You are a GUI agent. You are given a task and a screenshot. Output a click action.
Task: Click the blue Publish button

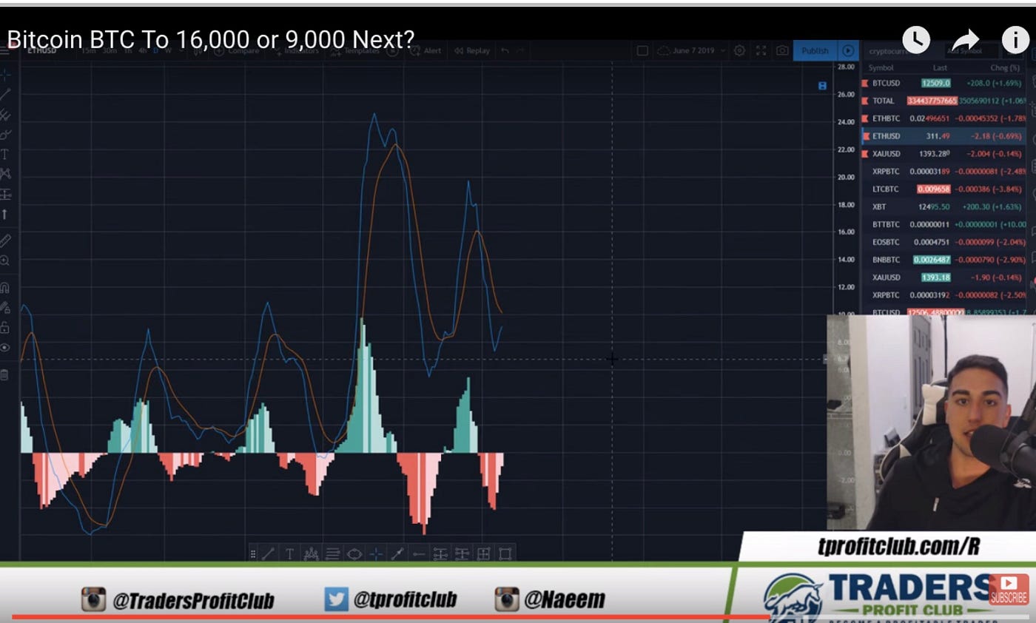[815, 50]
